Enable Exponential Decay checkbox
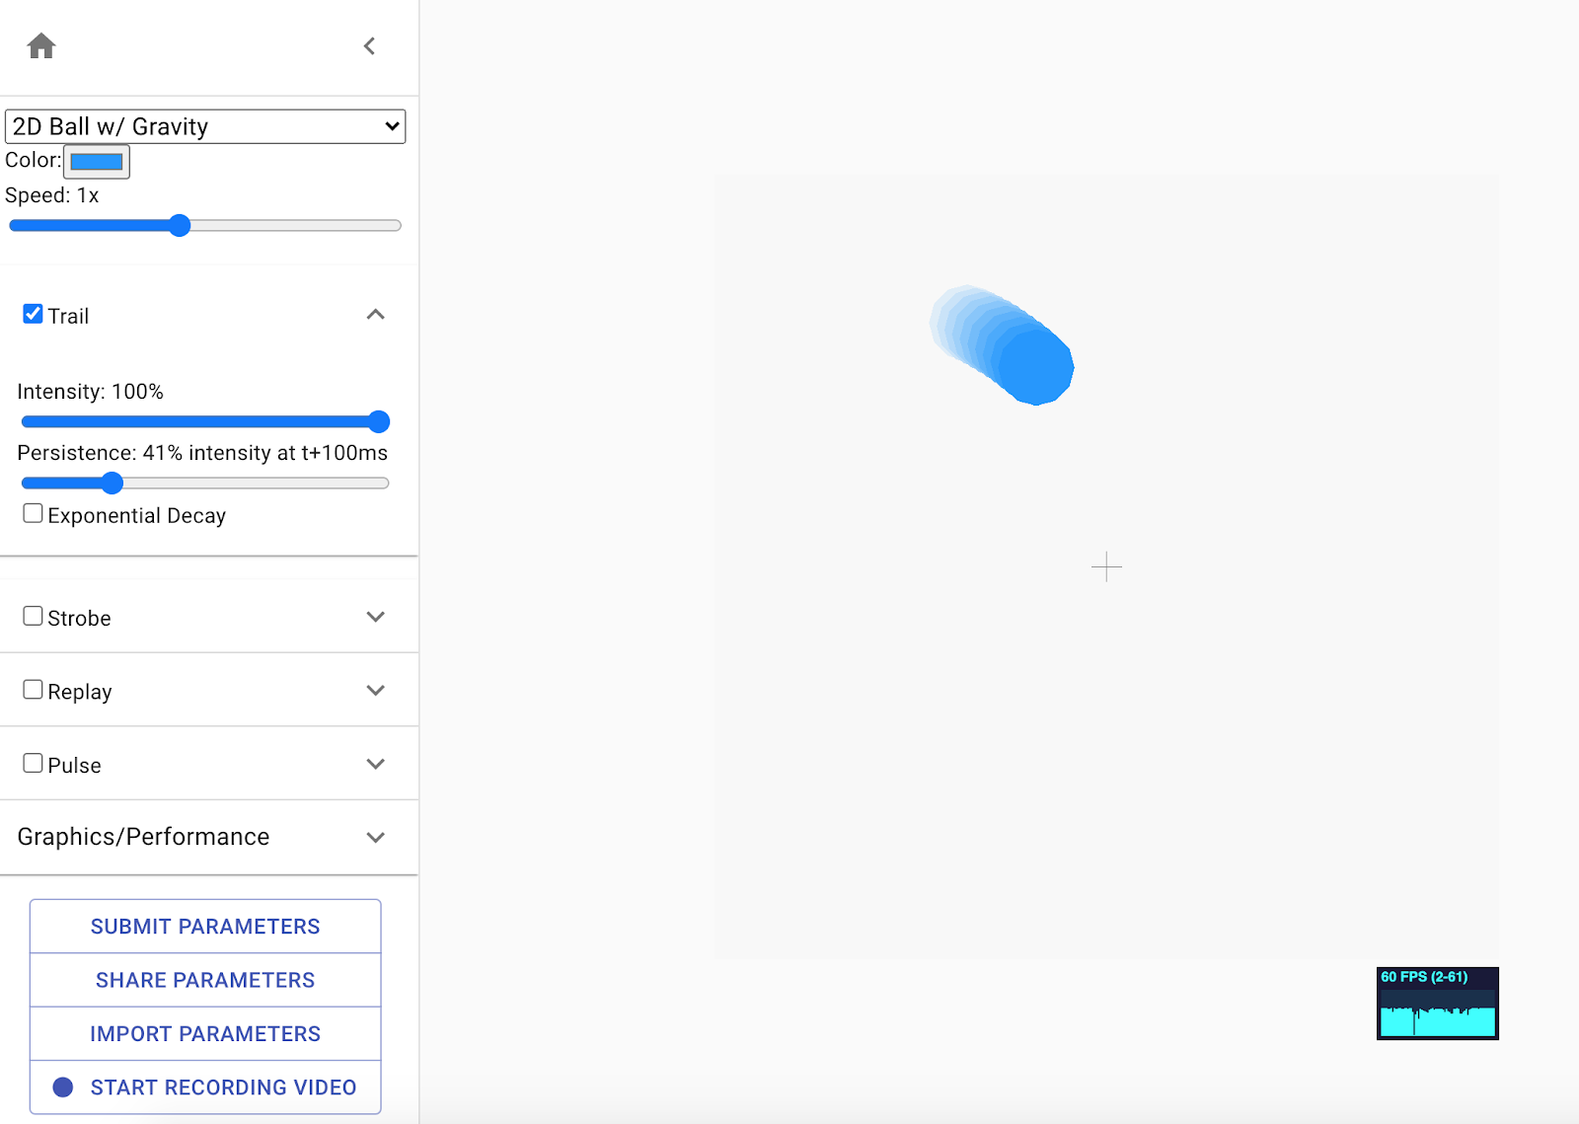The width and height of the screenshot is (1579, 1124). click(33, 513)
